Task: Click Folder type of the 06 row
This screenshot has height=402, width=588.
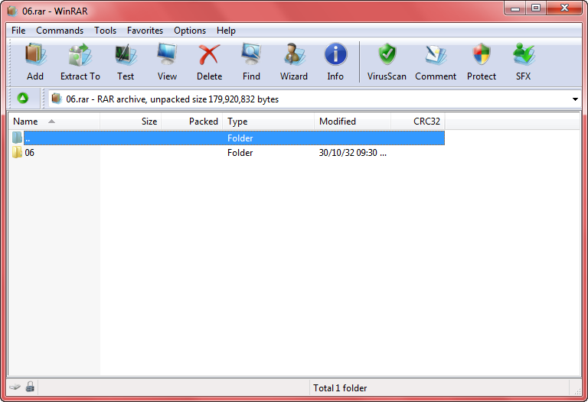Action: pyautogui.click(x=240, y=153)
